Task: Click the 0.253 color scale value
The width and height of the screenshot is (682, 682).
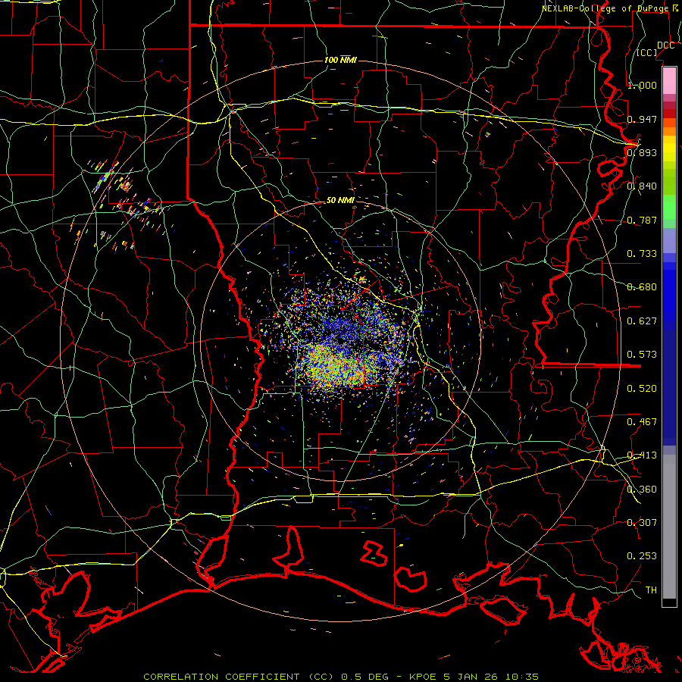Action: (x=642, y=556)
